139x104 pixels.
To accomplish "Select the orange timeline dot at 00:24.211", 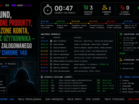I will tap(89, 23).
